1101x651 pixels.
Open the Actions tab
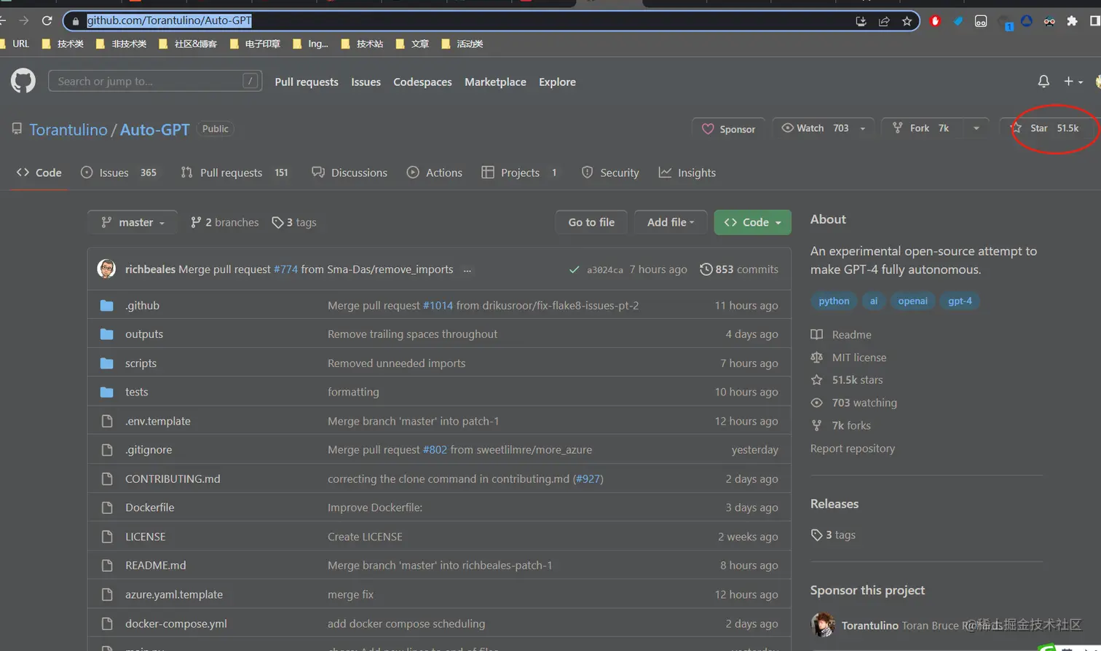435,173
